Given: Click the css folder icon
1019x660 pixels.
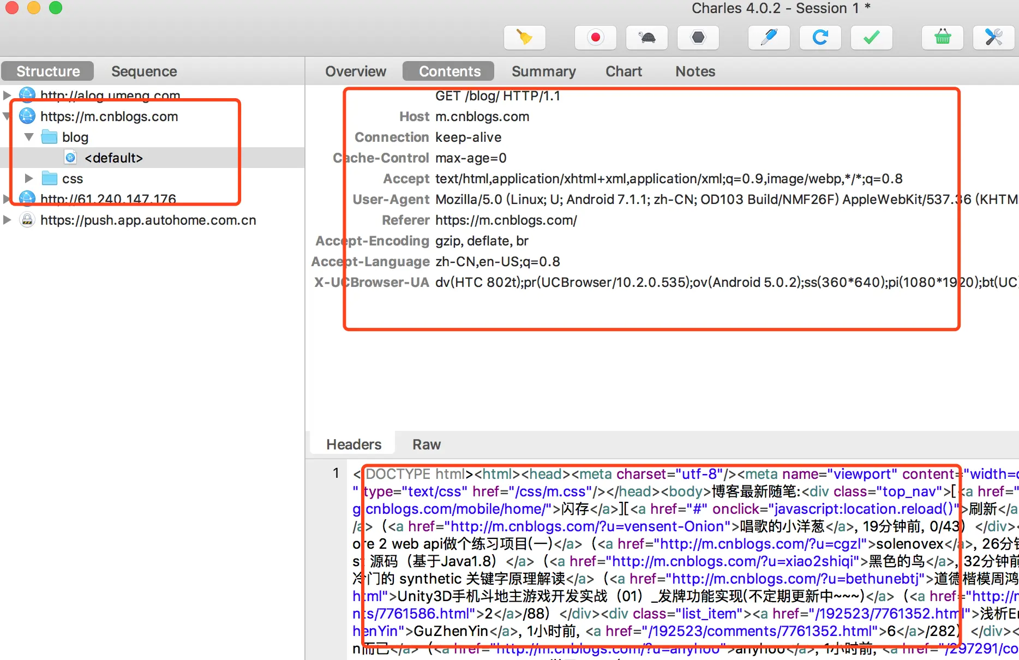Looking at the screenshot, I should 49,178.
